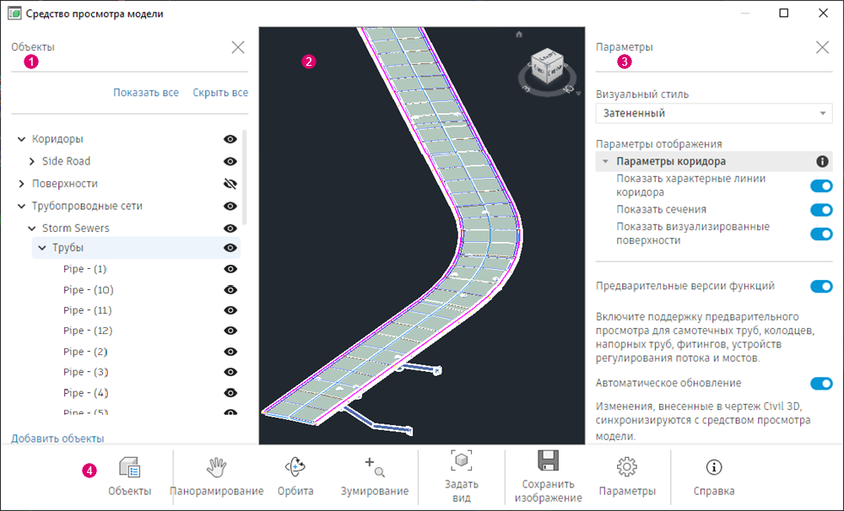Click the Показать все link
Screen dimensions: 844x511
[146, 93]
